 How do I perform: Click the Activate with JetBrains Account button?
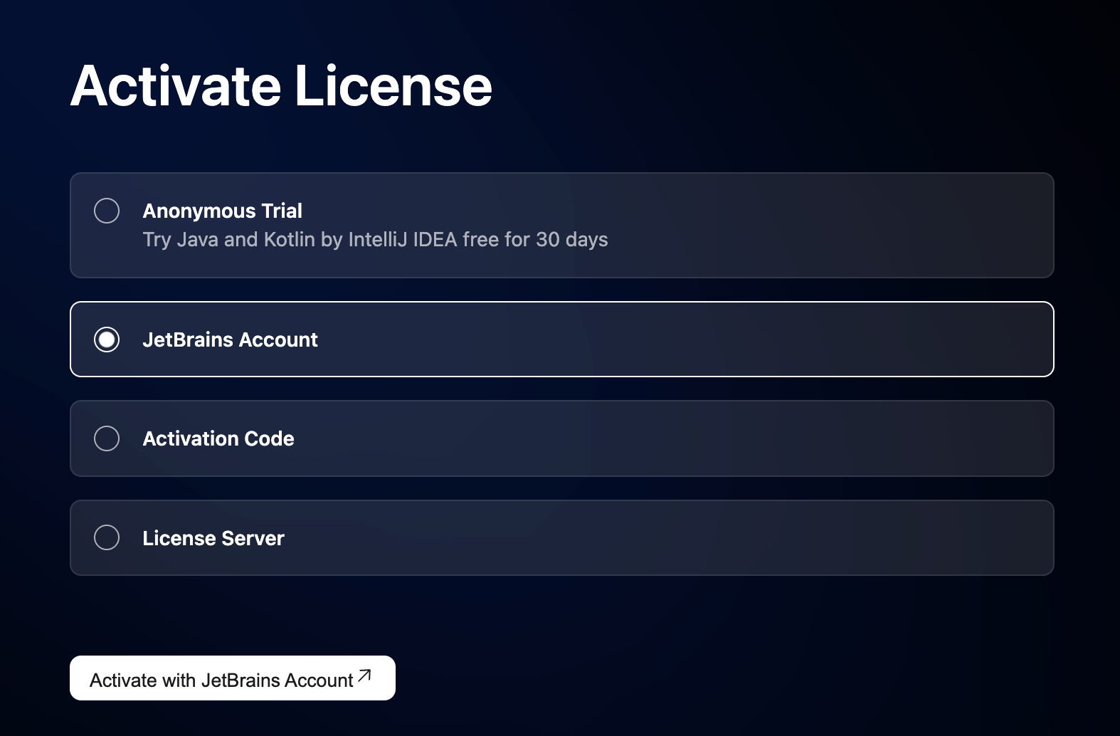[233, 678]
